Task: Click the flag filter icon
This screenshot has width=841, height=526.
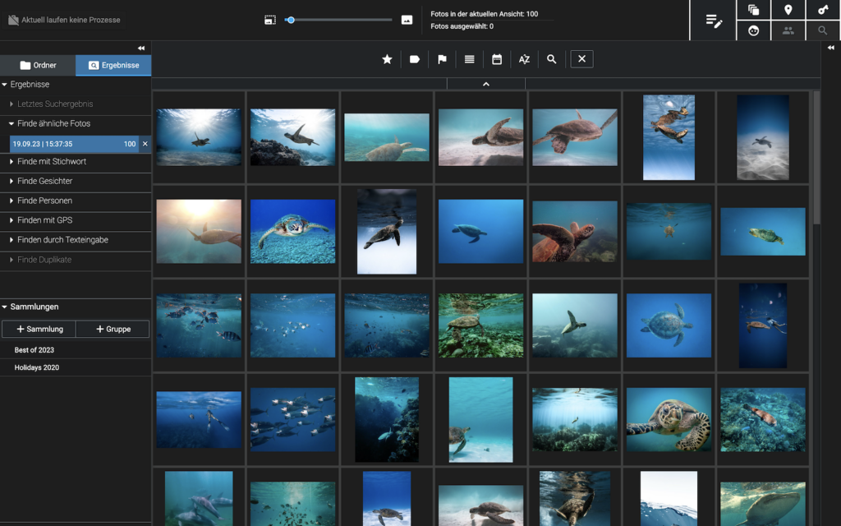Action: point(442,59)
